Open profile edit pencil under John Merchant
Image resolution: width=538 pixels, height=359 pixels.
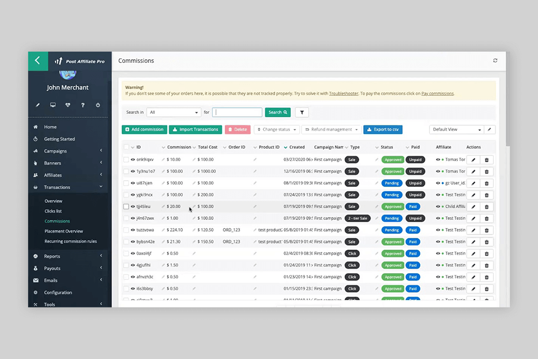38,105
